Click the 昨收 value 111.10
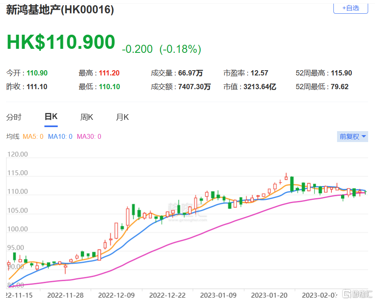Viewport: 375px width, 301px height. tap(37, 86)
